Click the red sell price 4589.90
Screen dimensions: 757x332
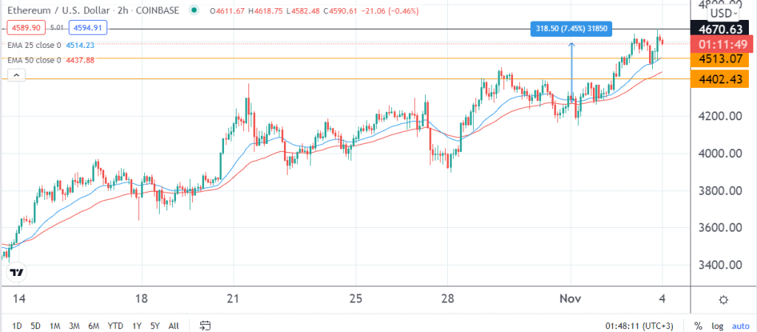(x=27, y=28)
